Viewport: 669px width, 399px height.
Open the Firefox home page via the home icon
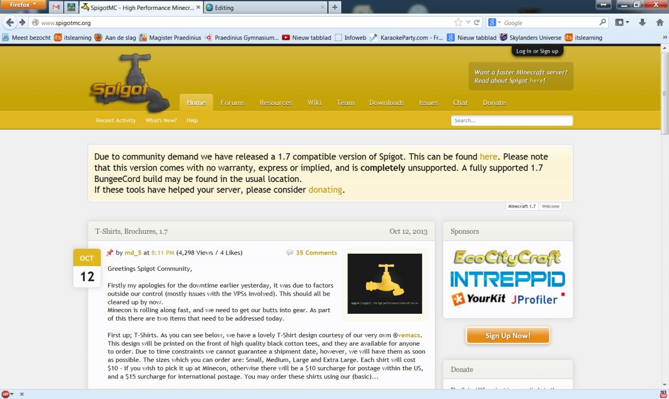click(x=660, y=22)
